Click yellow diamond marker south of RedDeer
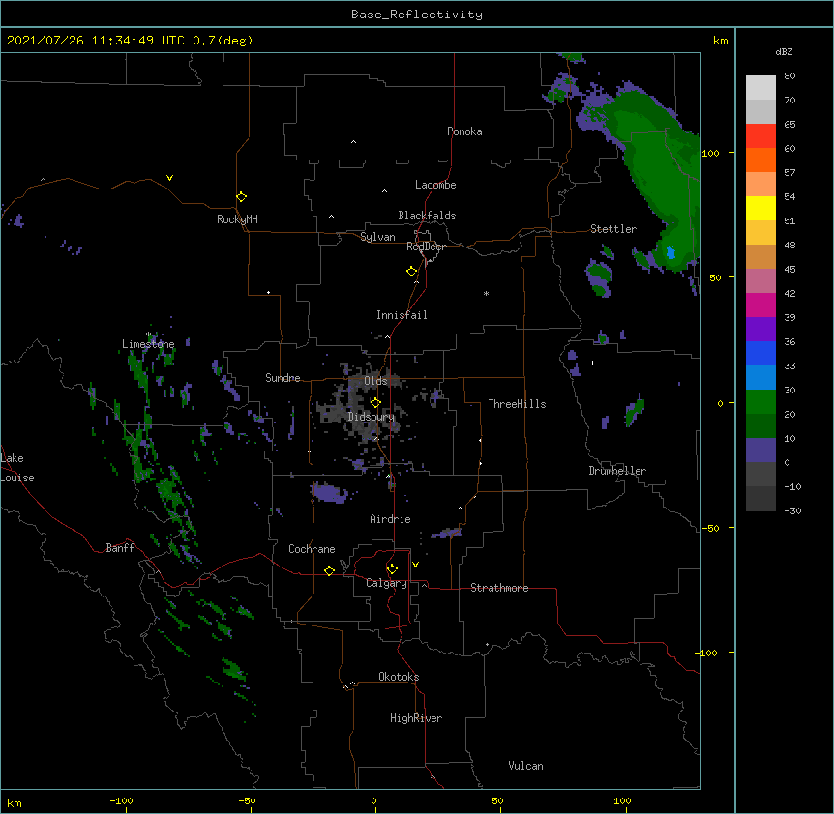The image size is (834, 814). pyautogui.click(x=412, y=272)
